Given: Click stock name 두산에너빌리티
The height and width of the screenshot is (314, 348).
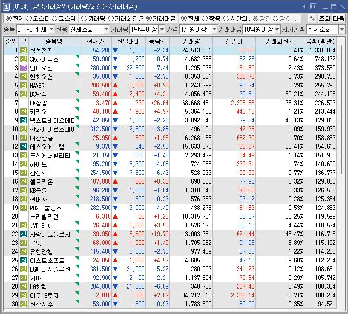Looking at the screenshot, I should click(x=50, y=156).
